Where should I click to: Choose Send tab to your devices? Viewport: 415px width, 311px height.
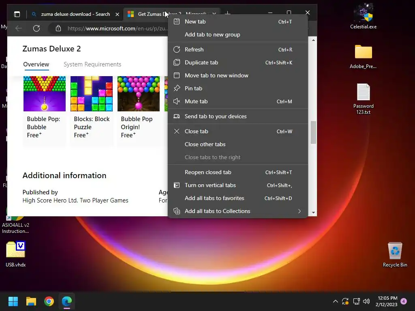pos(237,116)
